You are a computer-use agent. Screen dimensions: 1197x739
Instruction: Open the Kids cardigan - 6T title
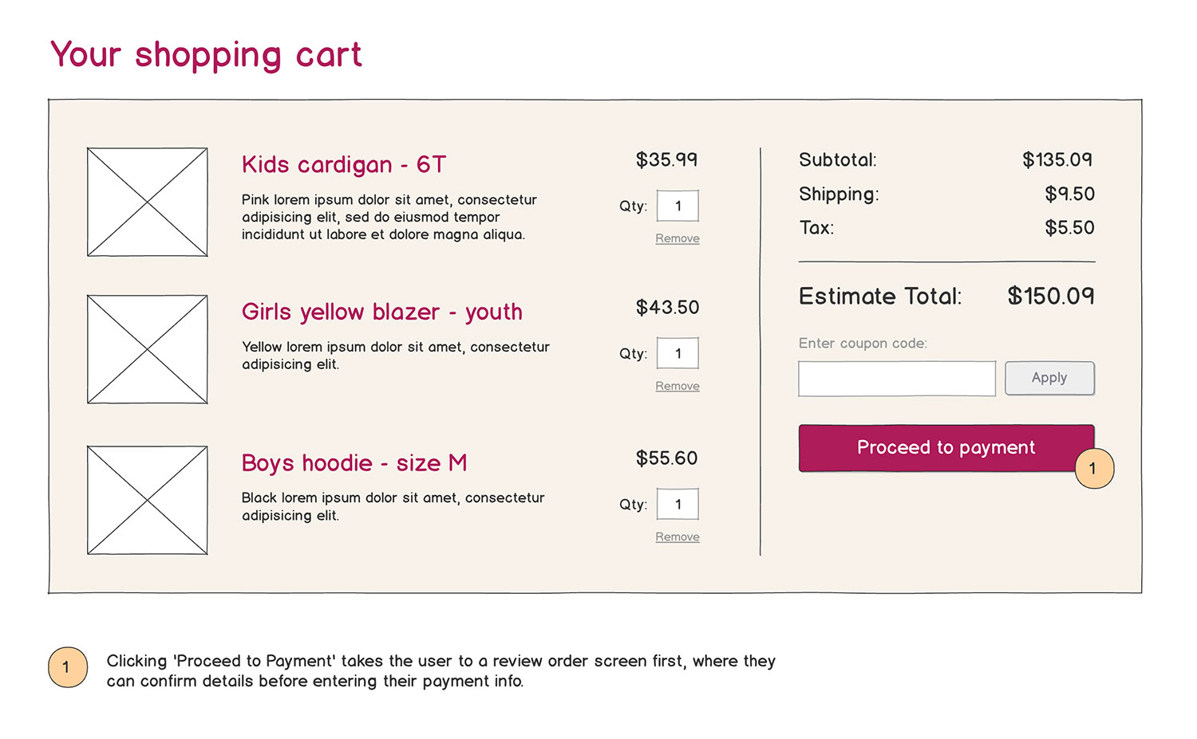pyautogui.click(x=343, y=164)
